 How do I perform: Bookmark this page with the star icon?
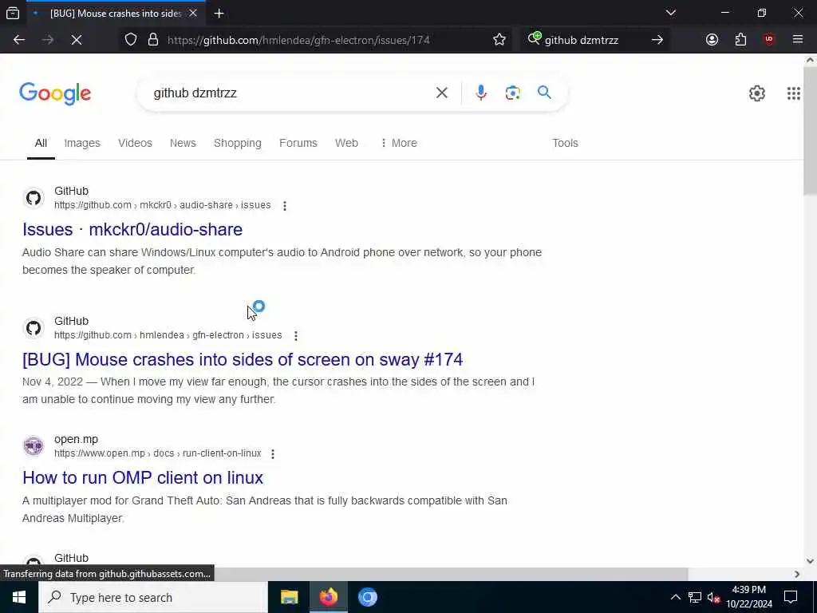click(499, 40)
